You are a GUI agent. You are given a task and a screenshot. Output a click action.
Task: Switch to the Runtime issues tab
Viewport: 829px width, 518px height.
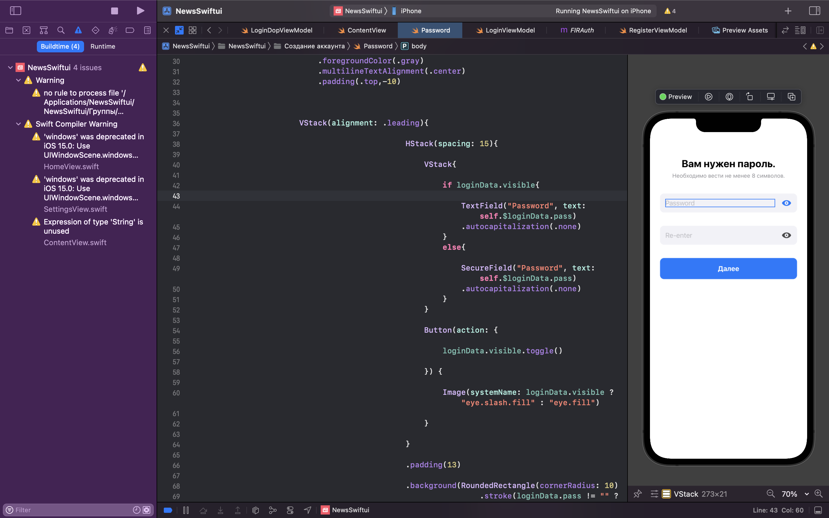pyautogui.click(x=102, y=46)
